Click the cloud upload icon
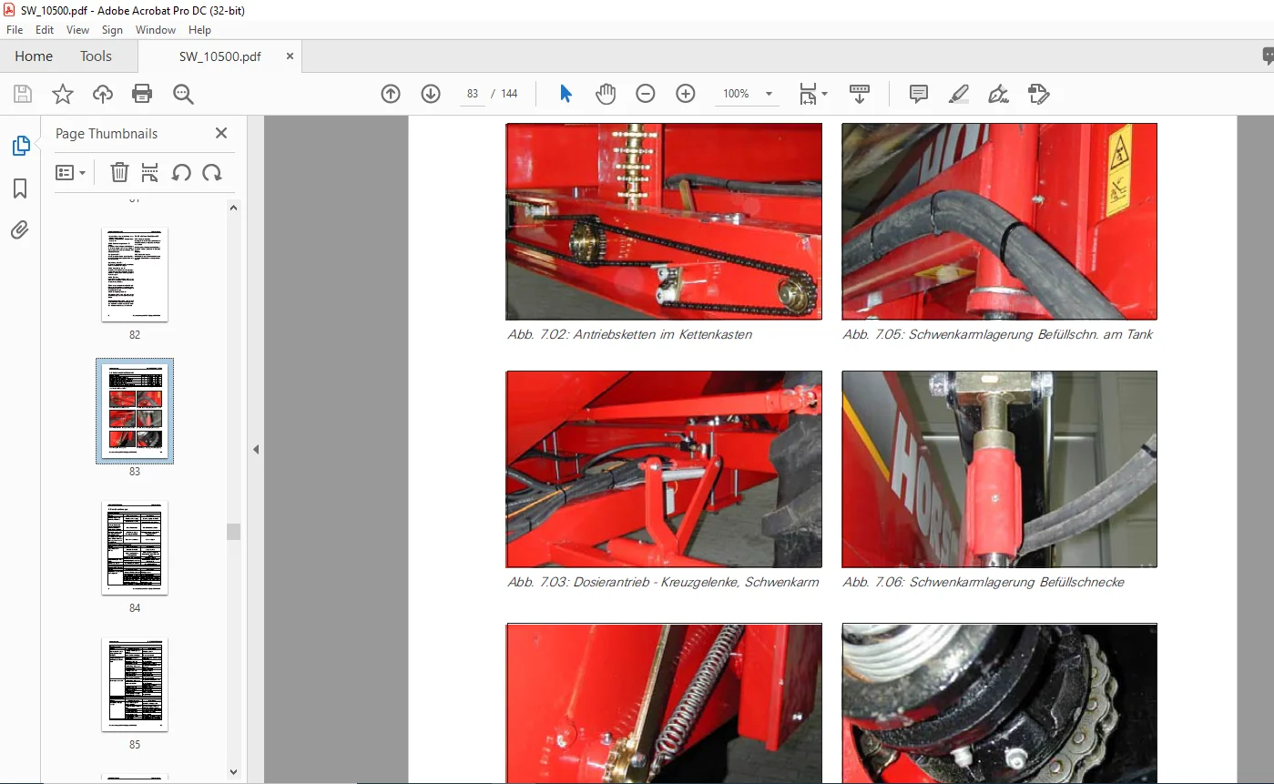Image resolution: width=1274 pixels, height=784 pixels. (103, 94)
